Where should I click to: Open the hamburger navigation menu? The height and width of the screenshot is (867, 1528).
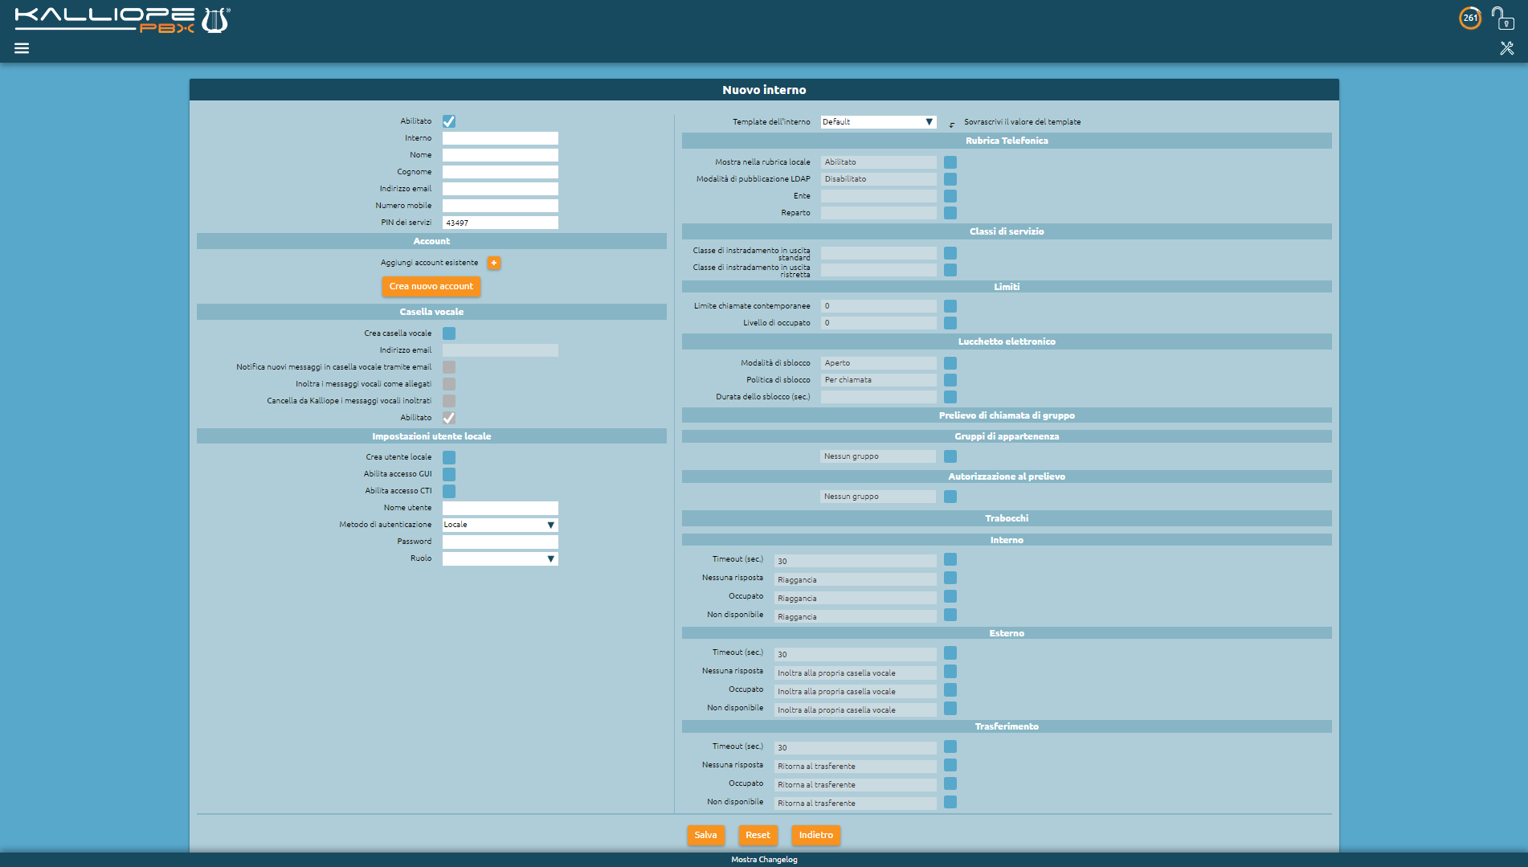tap(22, 48)
